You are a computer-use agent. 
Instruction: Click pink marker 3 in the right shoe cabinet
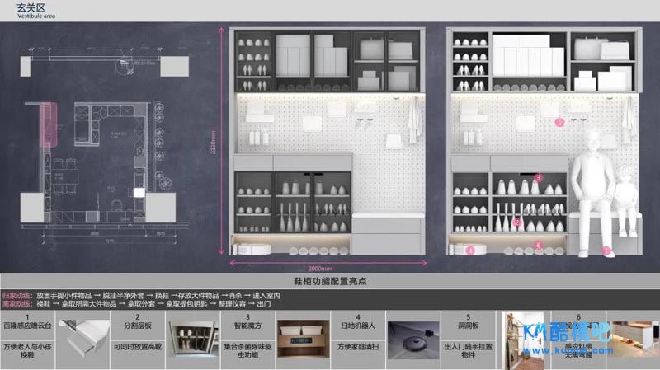tap(538, 177)
